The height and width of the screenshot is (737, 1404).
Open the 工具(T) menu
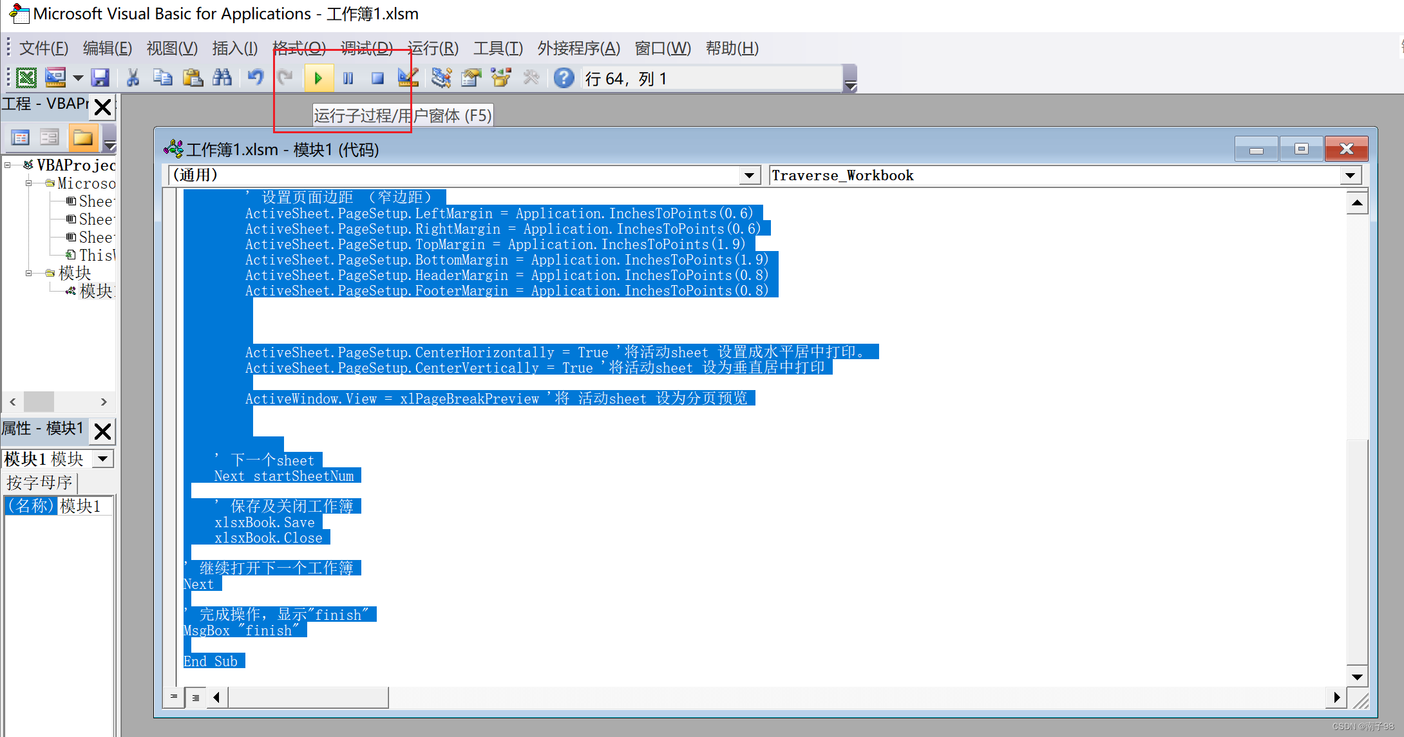(x=498, y=48)
